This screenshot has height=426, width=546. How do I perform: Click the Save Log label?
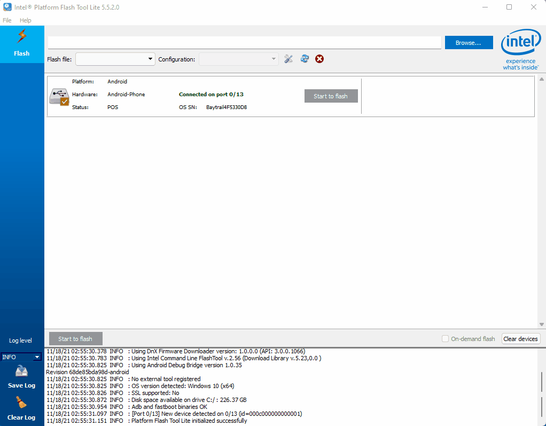pos(21,385)
